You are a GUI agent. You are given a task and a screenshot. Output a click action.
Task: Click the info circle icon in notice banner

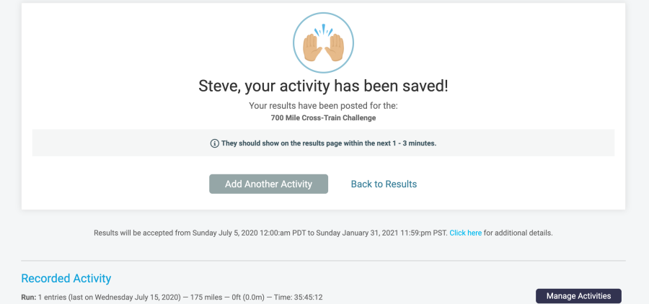coord(214,143)
